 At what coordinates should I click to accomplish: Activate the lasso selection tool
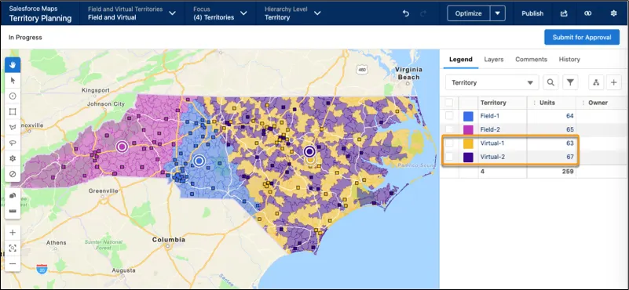pos(13,143)
